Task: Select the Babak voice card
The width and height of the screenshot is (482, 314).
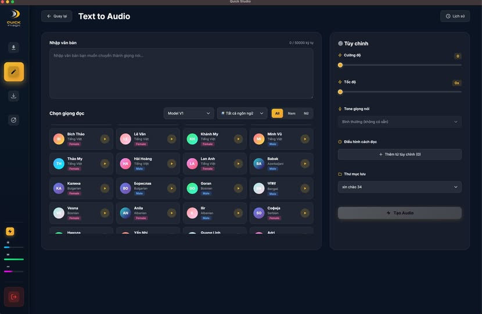Action: [x=281, y=164]
